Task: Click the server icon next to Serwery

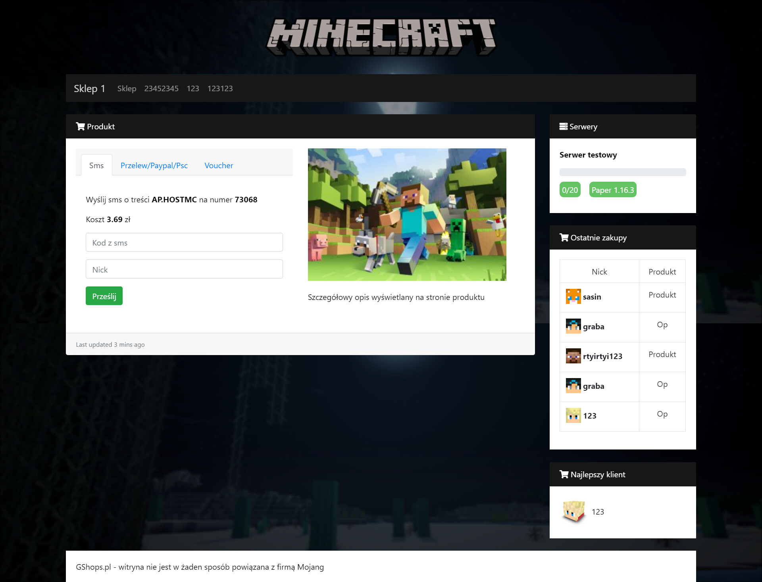Action: tap(563, 127)
